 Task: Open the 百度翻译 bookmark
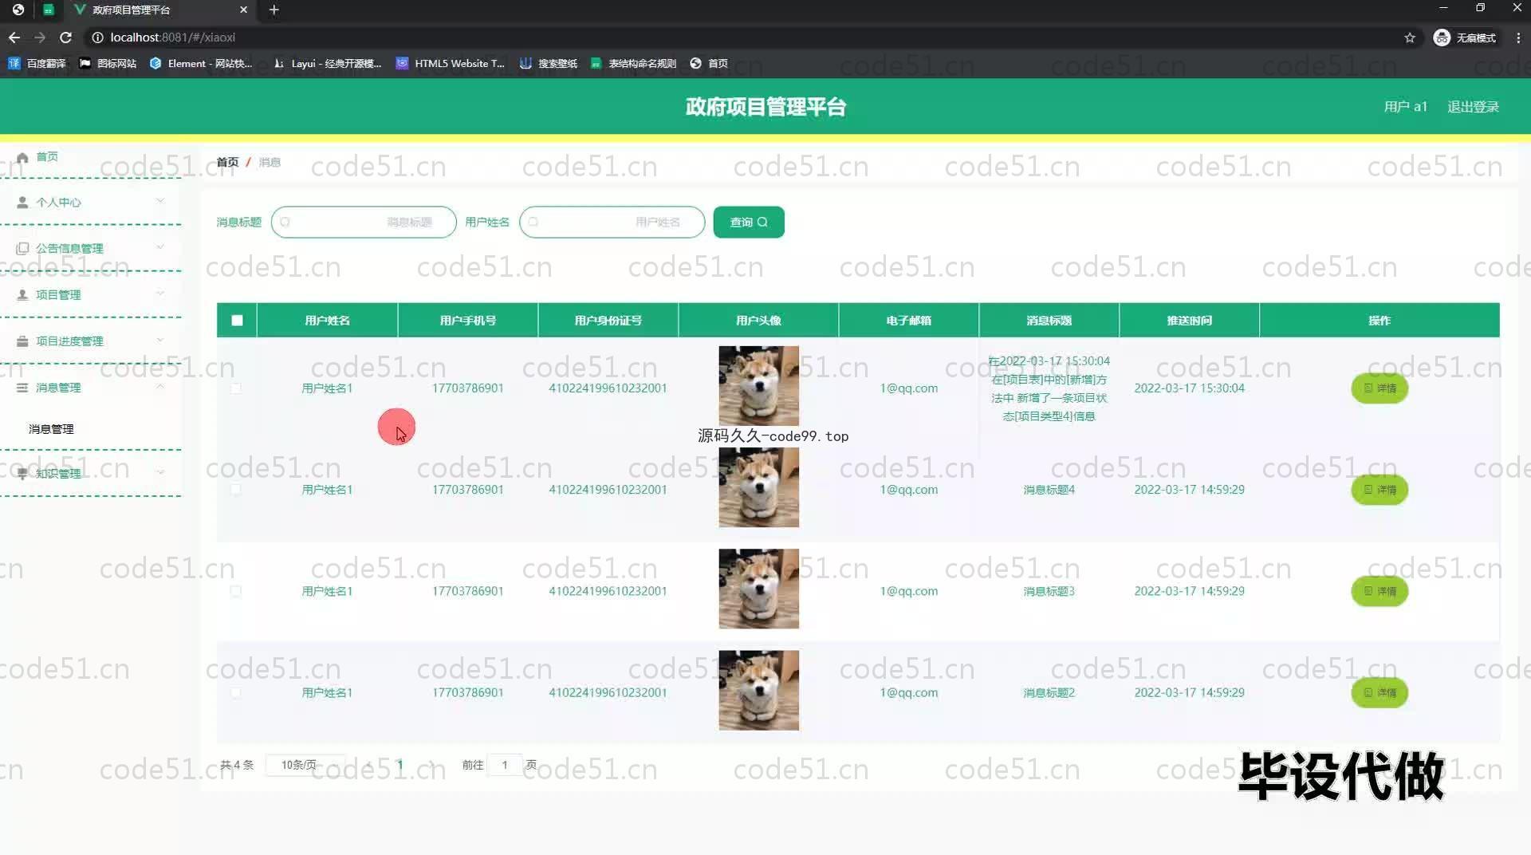pos(37,63)
